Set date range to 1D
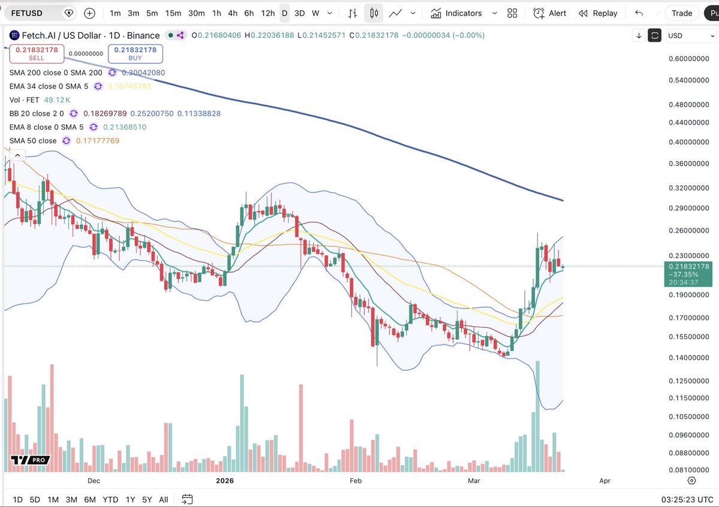719x507 pixels. [x=17, y=499]
